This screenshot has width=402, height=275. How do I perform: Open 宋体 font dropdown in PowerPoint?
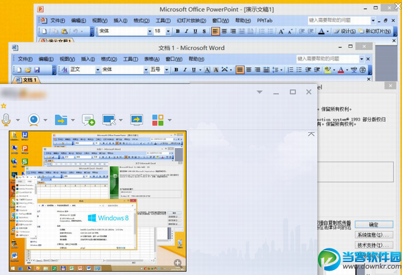(x=150, y=32)
